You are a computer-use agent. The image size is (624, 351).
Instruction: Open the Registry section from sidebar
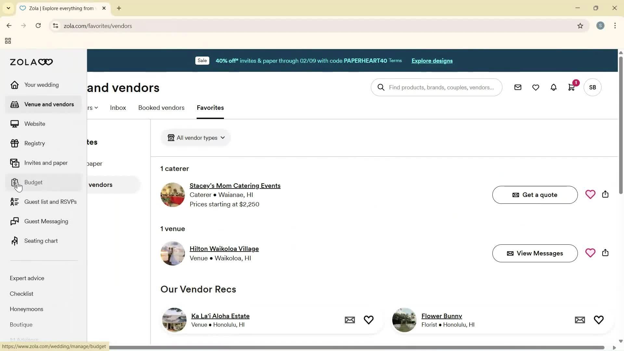coord(34,143)
